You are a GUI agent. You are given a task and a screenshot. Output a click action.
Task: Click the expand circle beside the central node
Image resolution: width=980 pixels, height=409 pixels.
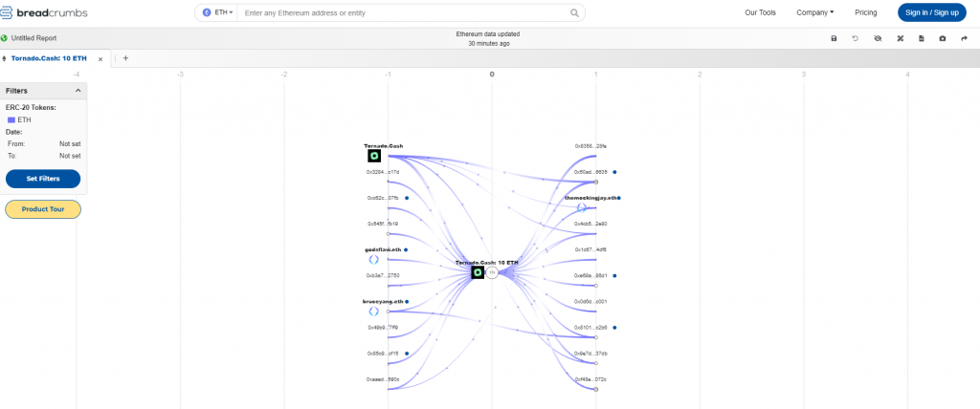pyautogui.click(x=492, y=272)
